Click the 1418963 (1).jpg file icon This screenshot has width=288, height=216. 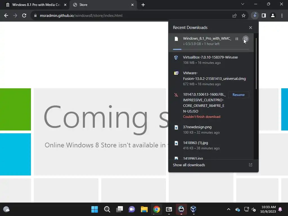[x=176, y=143]
